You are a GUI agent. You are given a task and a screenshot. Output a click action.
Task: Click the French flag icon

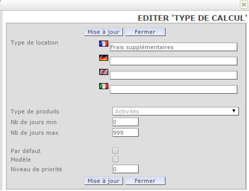click(104, 43)
